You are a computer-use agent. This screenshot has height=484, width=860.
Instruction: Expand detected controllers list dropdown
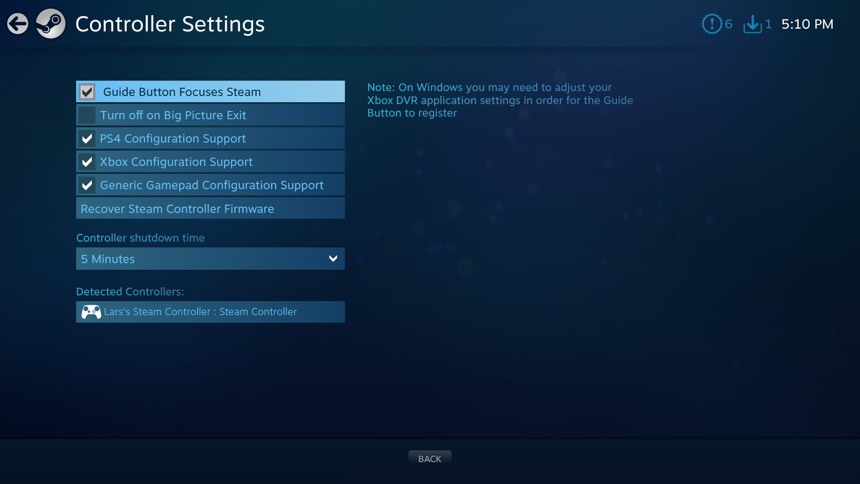(210, 311)
